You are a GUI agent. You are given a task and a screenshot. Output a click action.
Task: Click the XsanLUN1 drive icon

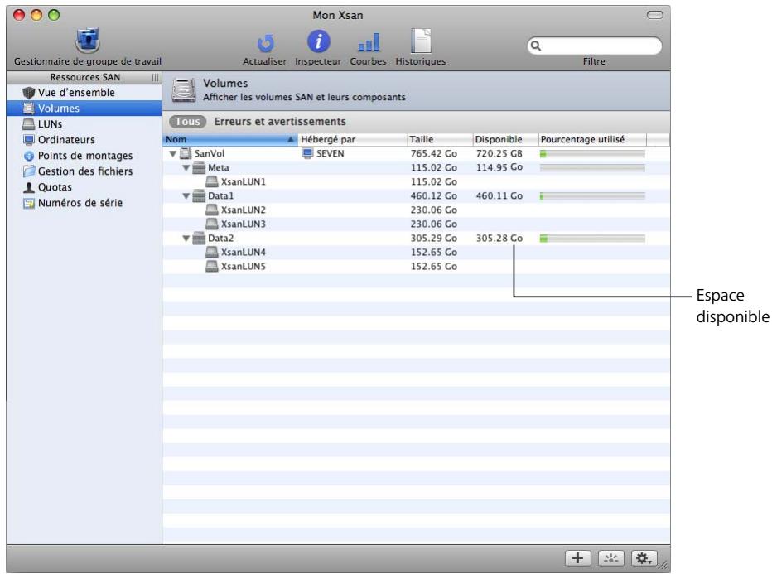(x=212, y=181)
